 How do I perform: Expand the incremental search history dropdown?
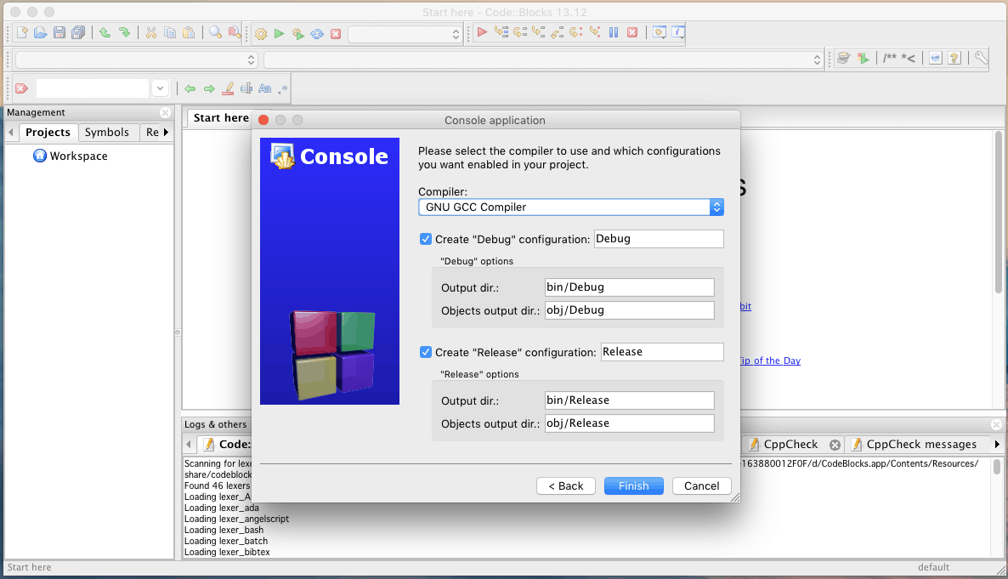(x=161, y=88)
